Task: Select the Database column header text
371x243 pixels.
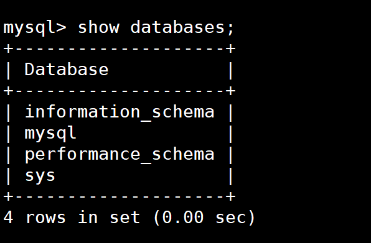Action: point(67,70)
